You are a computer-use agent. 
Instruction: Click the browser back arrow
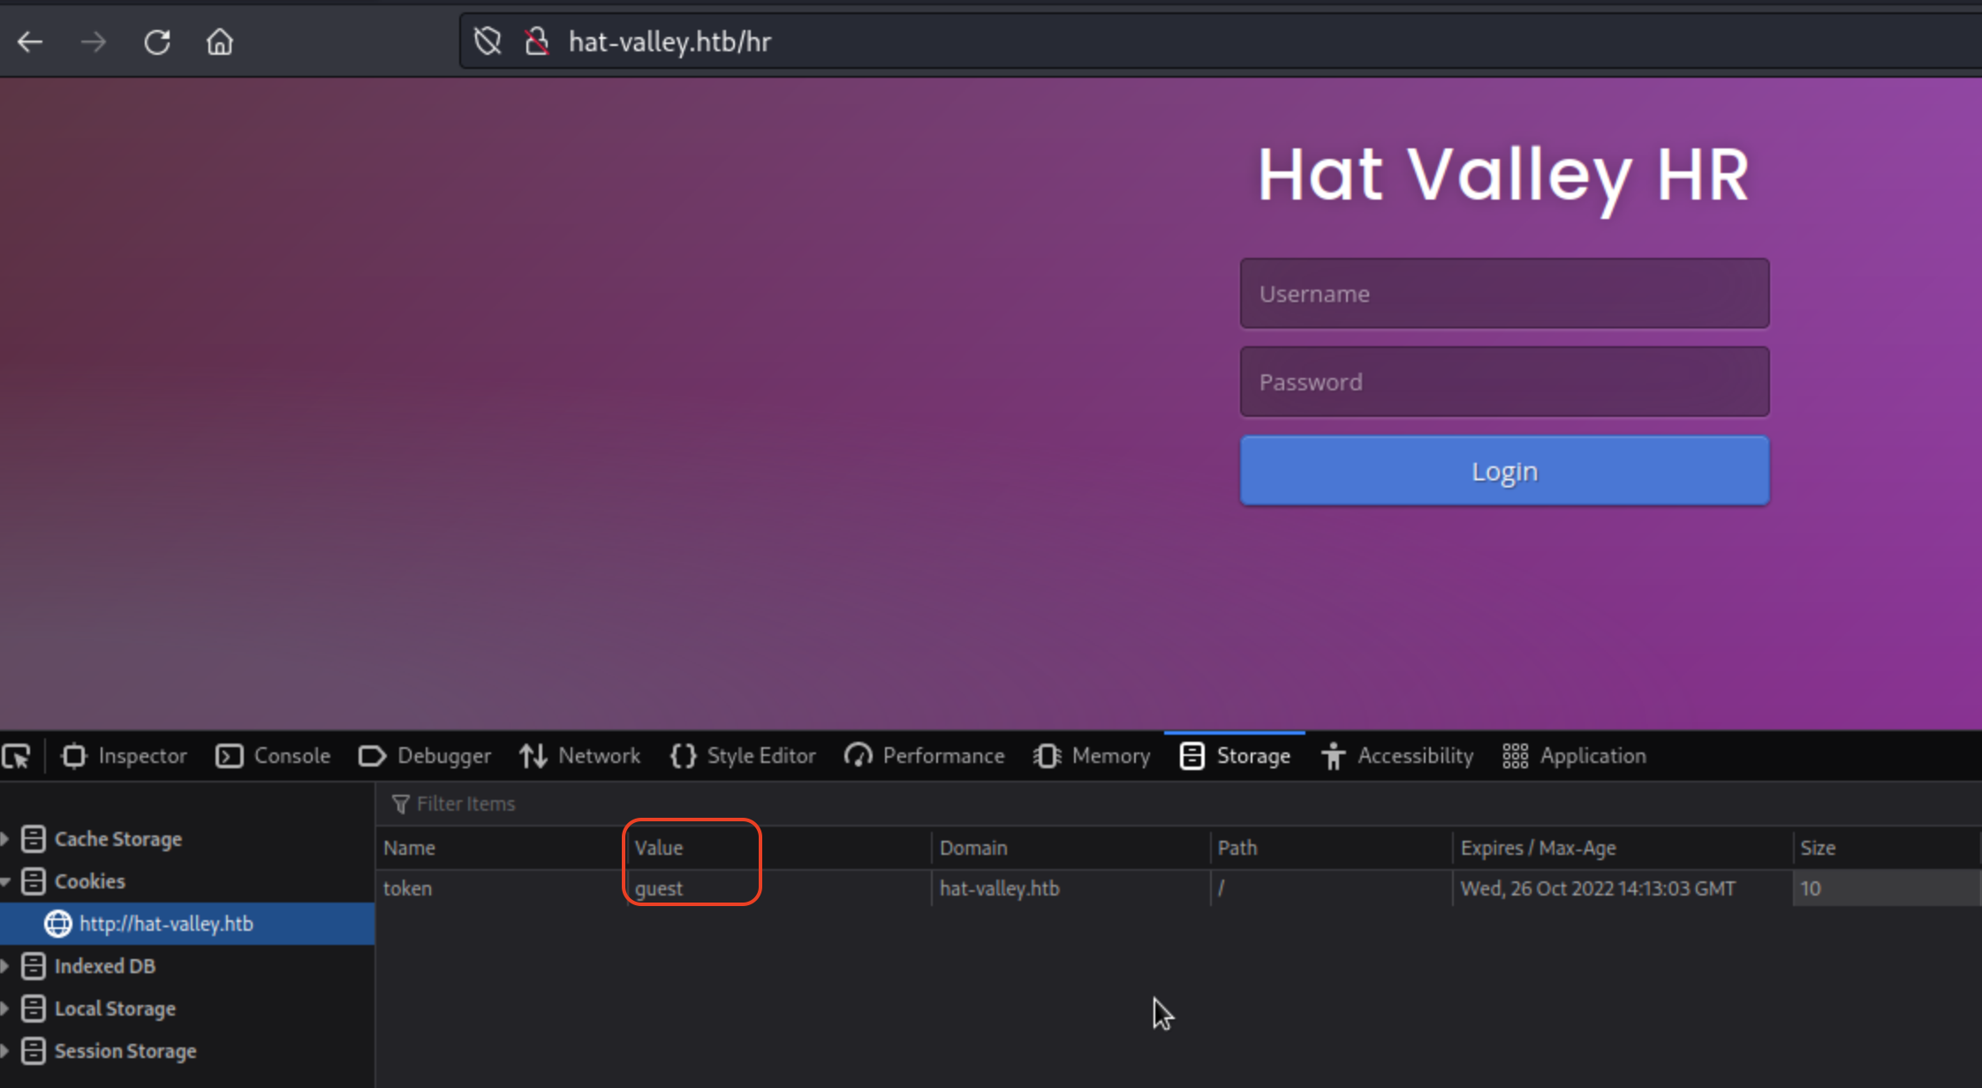(30, 42)
